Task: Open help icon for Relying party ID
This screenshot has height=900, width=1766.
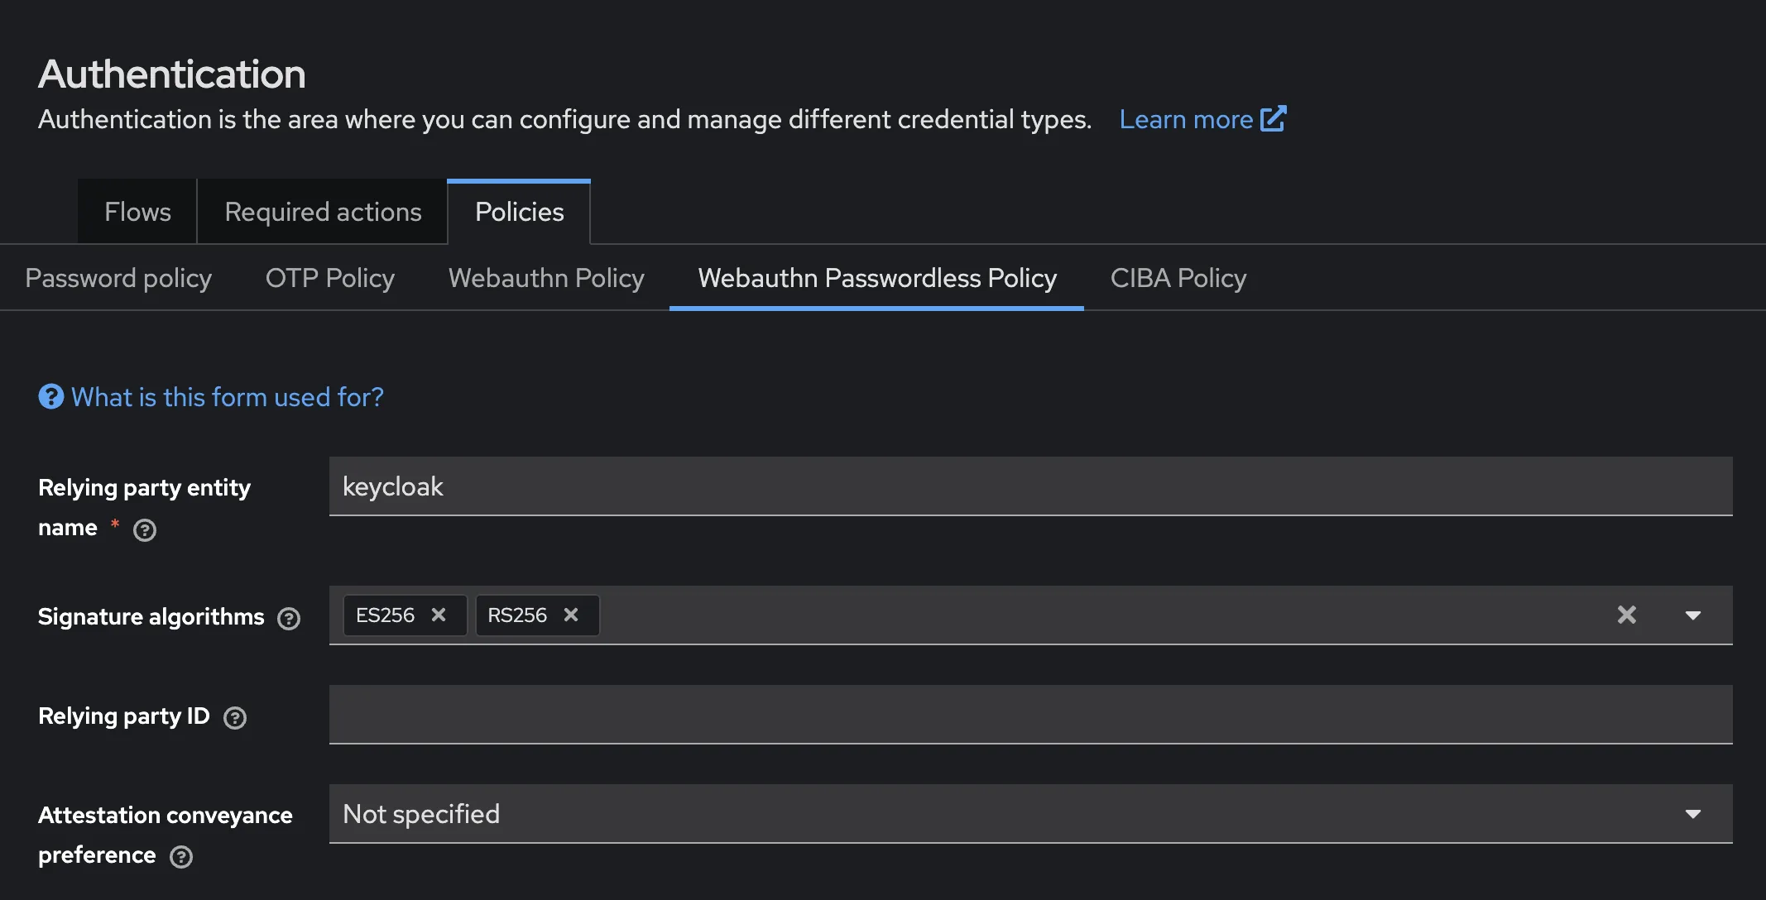Action: pyautogui.click(x=234, y=718)
